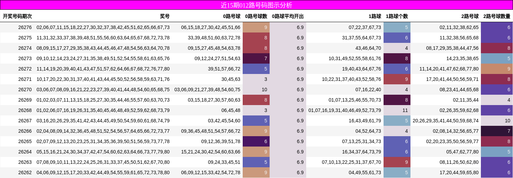Click 2路号球数量 cell 10 in row 26267
513x178 pixels.
497,121
